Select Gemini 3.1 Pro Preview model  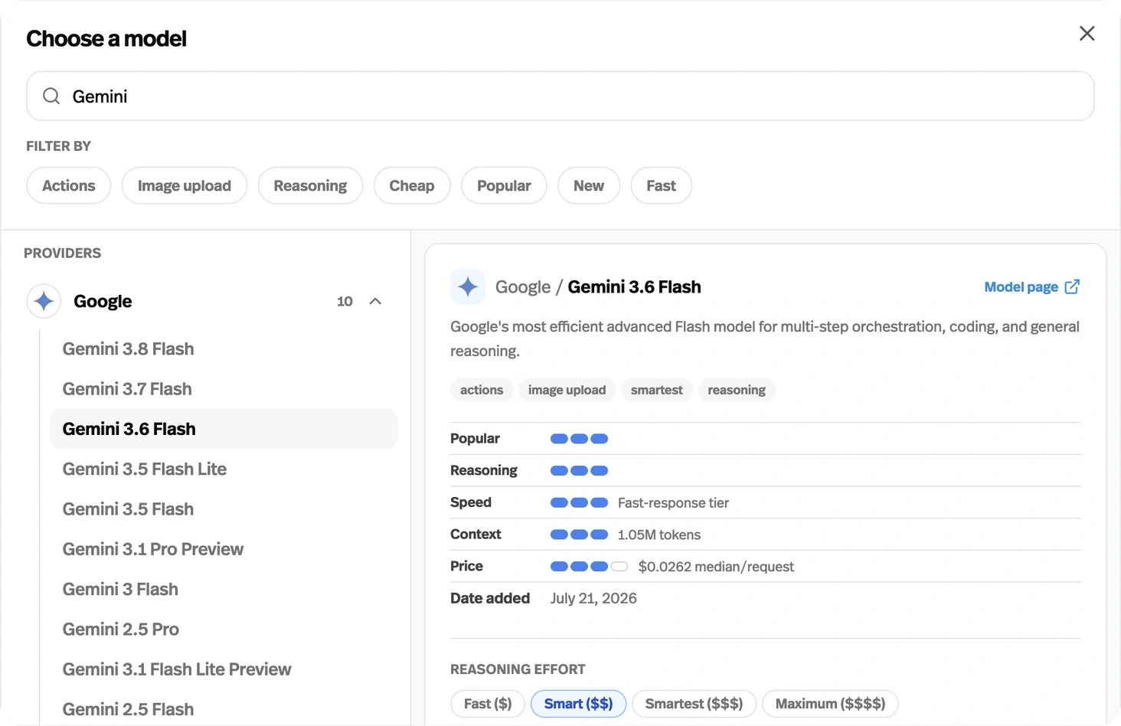[x=224, y=549]
